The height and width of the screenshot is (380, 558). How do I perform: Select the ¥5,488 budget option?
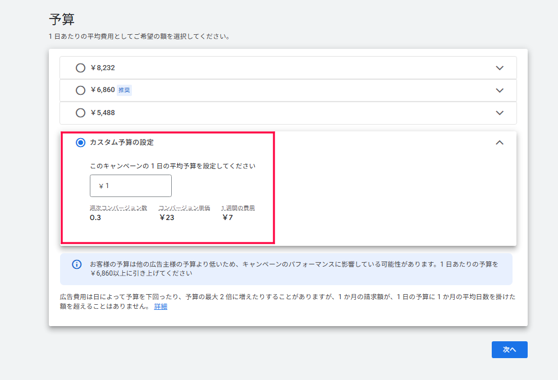point(80,112)
